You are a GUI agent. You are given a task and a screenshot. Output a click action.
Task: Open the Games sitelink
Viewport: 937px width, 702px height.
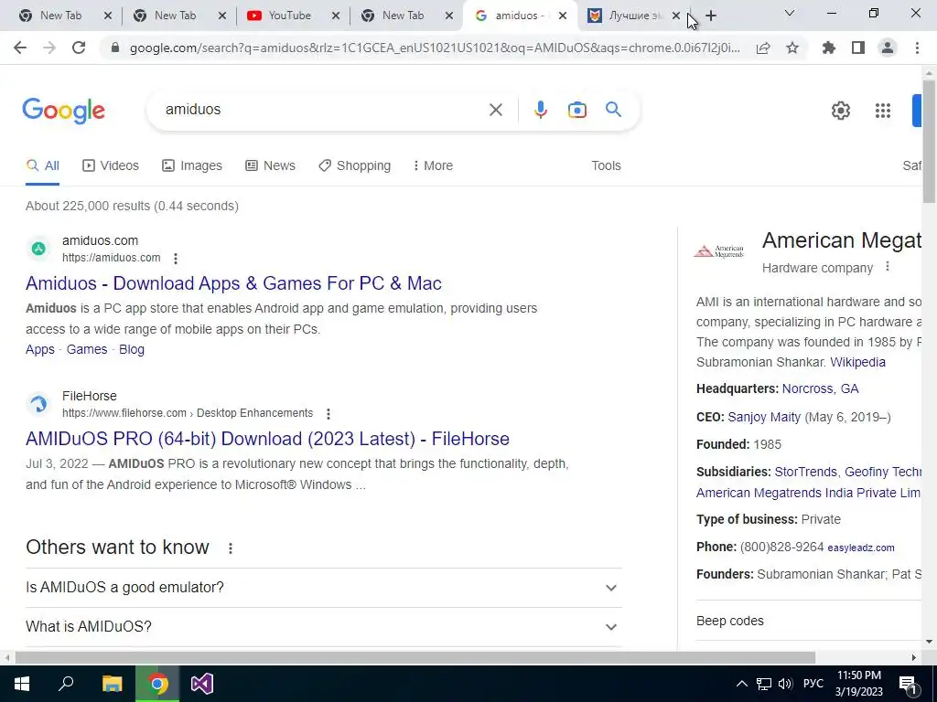point(87,349)
